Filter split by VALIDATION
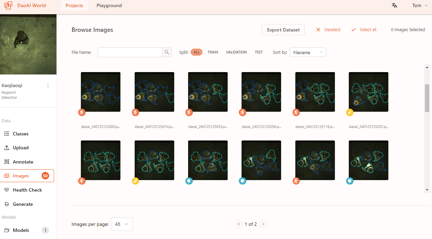This screenshot has height=239, width=432. click(236, 52)
